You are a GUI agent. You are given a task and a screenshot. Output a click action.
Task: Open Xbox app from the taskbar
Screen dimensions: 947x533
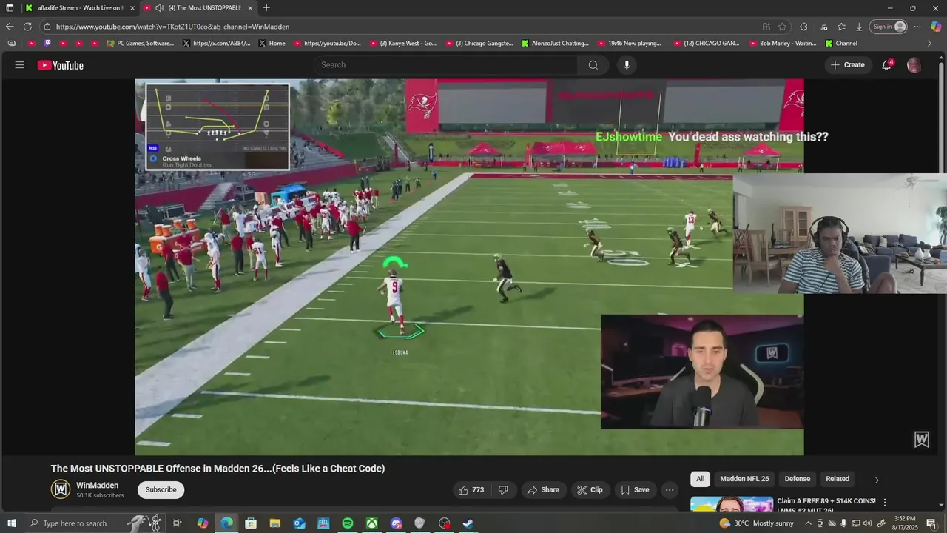pyautogui.click(x=371, y=523)
